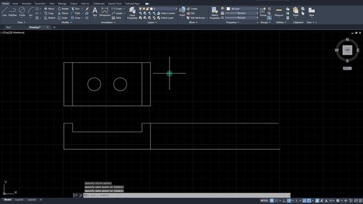This screenshot has width=363, height=204.
Task: Expand the Utilities panel
Action: coord(281,23)
